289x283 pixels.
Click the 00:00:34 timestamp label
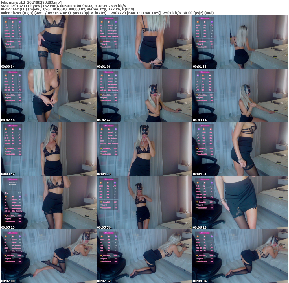click(8, 67)
